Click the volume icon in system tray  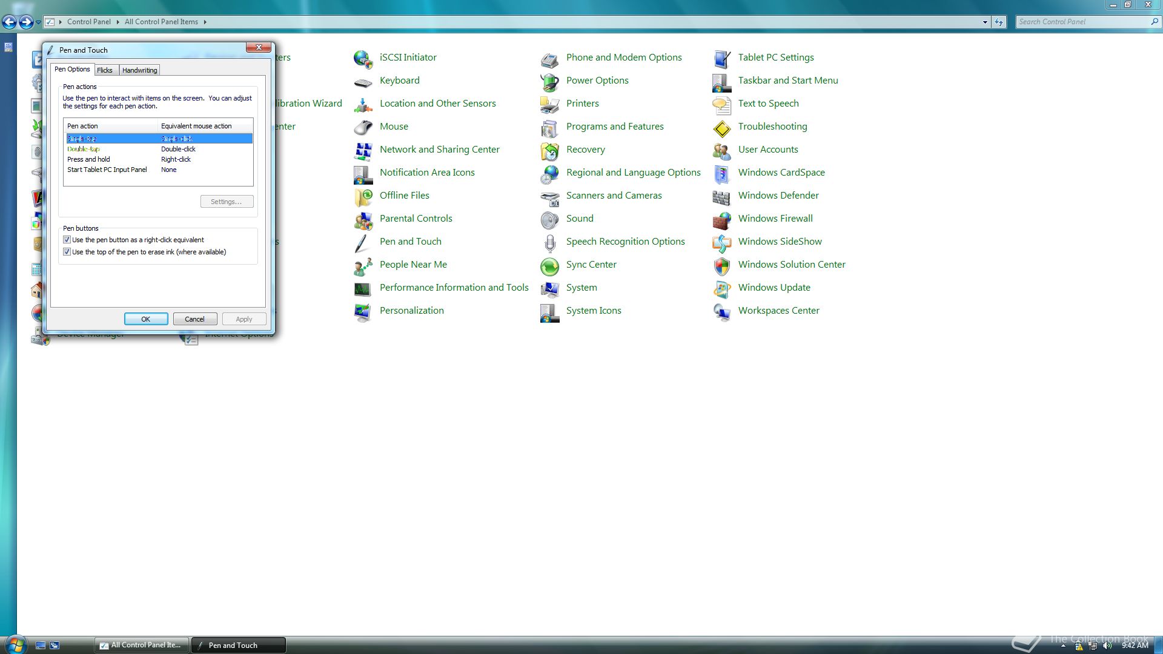1107,646
